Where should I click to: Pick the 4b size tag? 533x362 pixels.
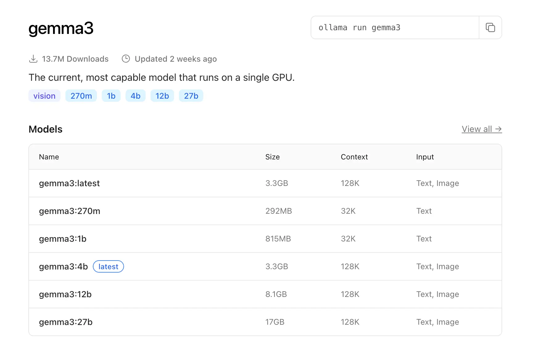(x=135, y=96)
